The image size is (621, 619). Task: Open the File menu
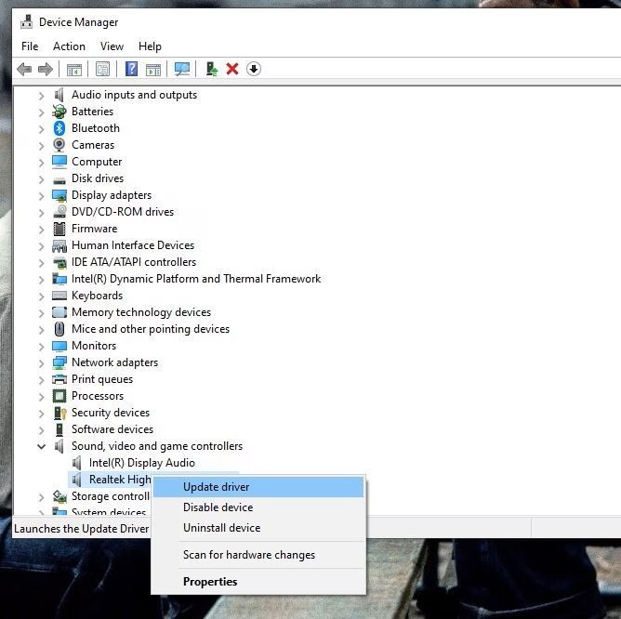pyautogui.click(x=30, y=46)
